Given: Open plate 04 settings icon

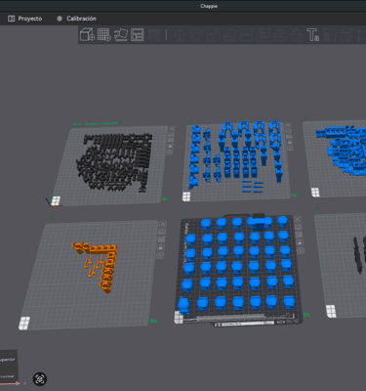Looking at the screenshot, I should click(x=160, y=255).
